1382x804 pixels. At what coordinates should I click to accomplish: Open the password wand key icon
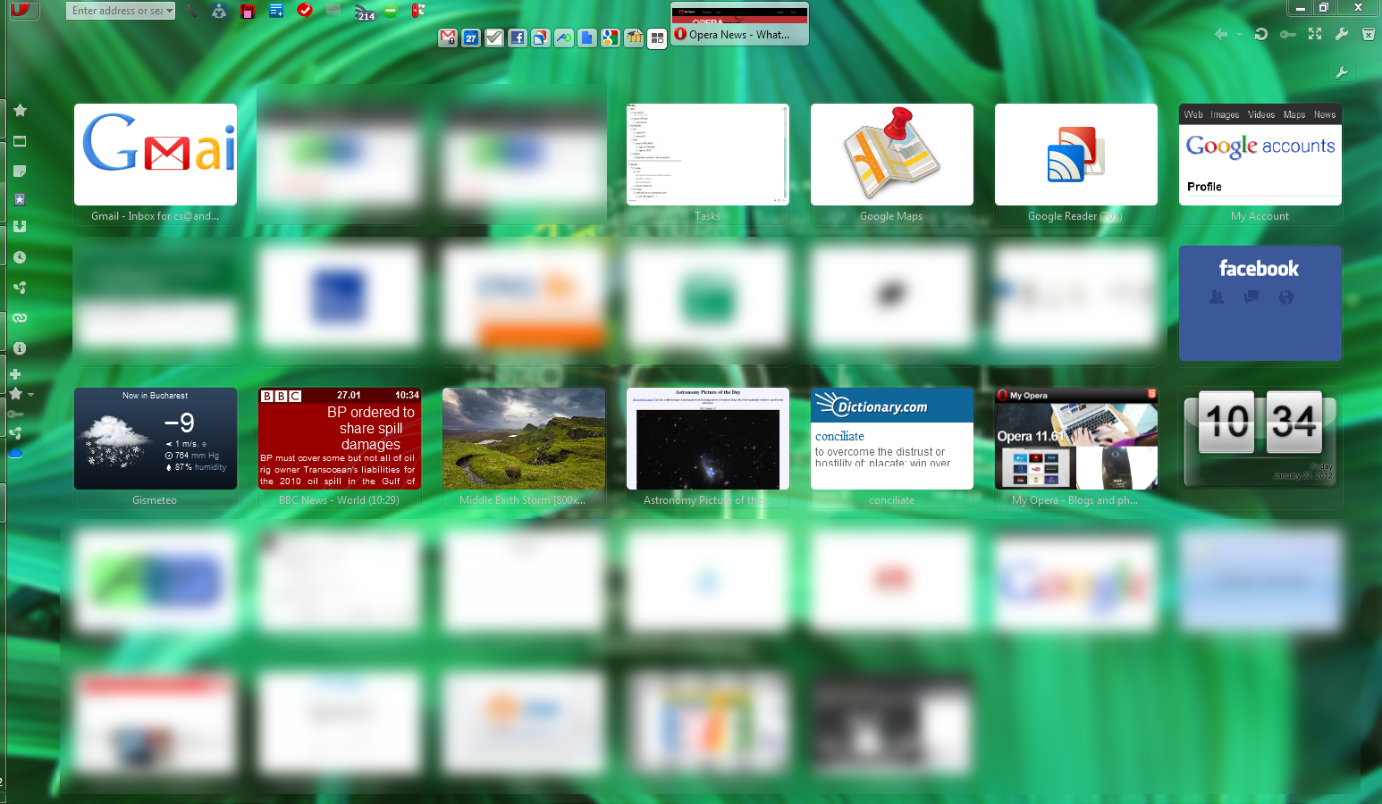pos(1288,34)
